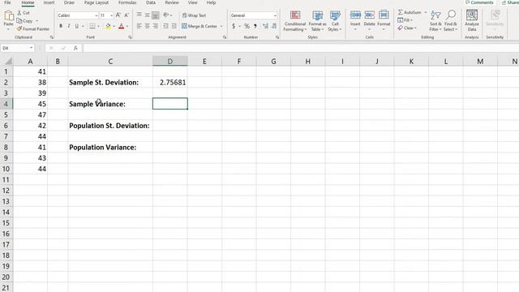Screen dimensions: 519x292
Task: Apply Bottom Align to the cell
Action: (x=155, y=15)
